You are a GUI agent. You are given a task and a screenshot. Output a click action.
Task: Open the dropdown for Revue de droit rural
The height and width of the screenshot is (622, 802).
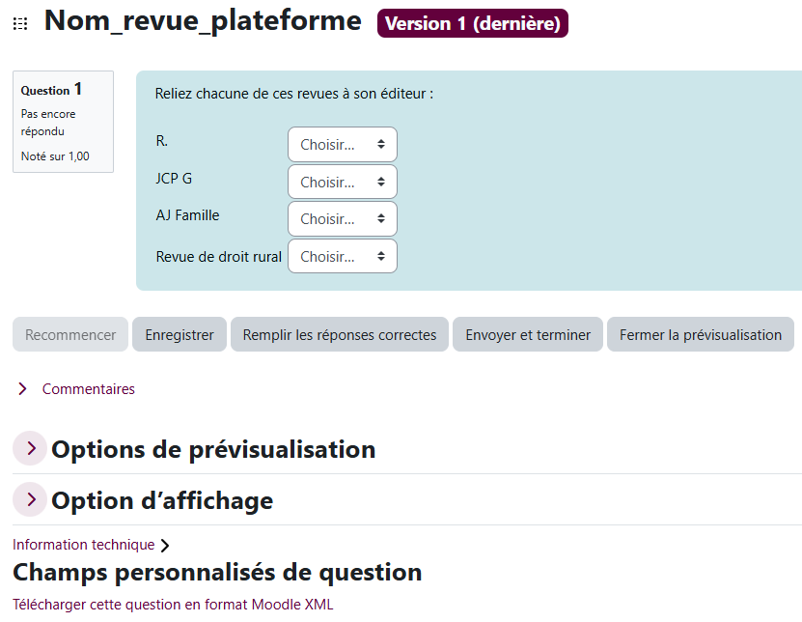(x=342, y=256)
